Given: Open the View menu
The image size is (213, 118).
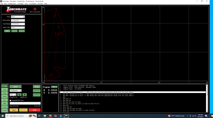Looking at the screenshot, I should coord(26,4).
